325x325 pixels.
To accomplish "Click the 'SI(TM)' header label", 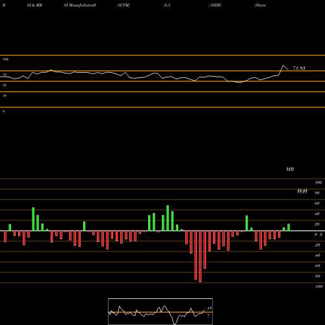I will [x=123, y=5].
